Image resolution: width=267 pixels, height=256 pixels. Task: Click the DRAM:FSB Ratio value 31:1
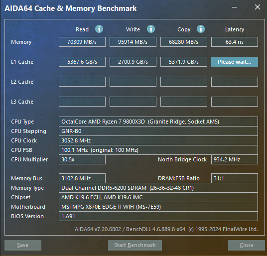click(235, 178)
